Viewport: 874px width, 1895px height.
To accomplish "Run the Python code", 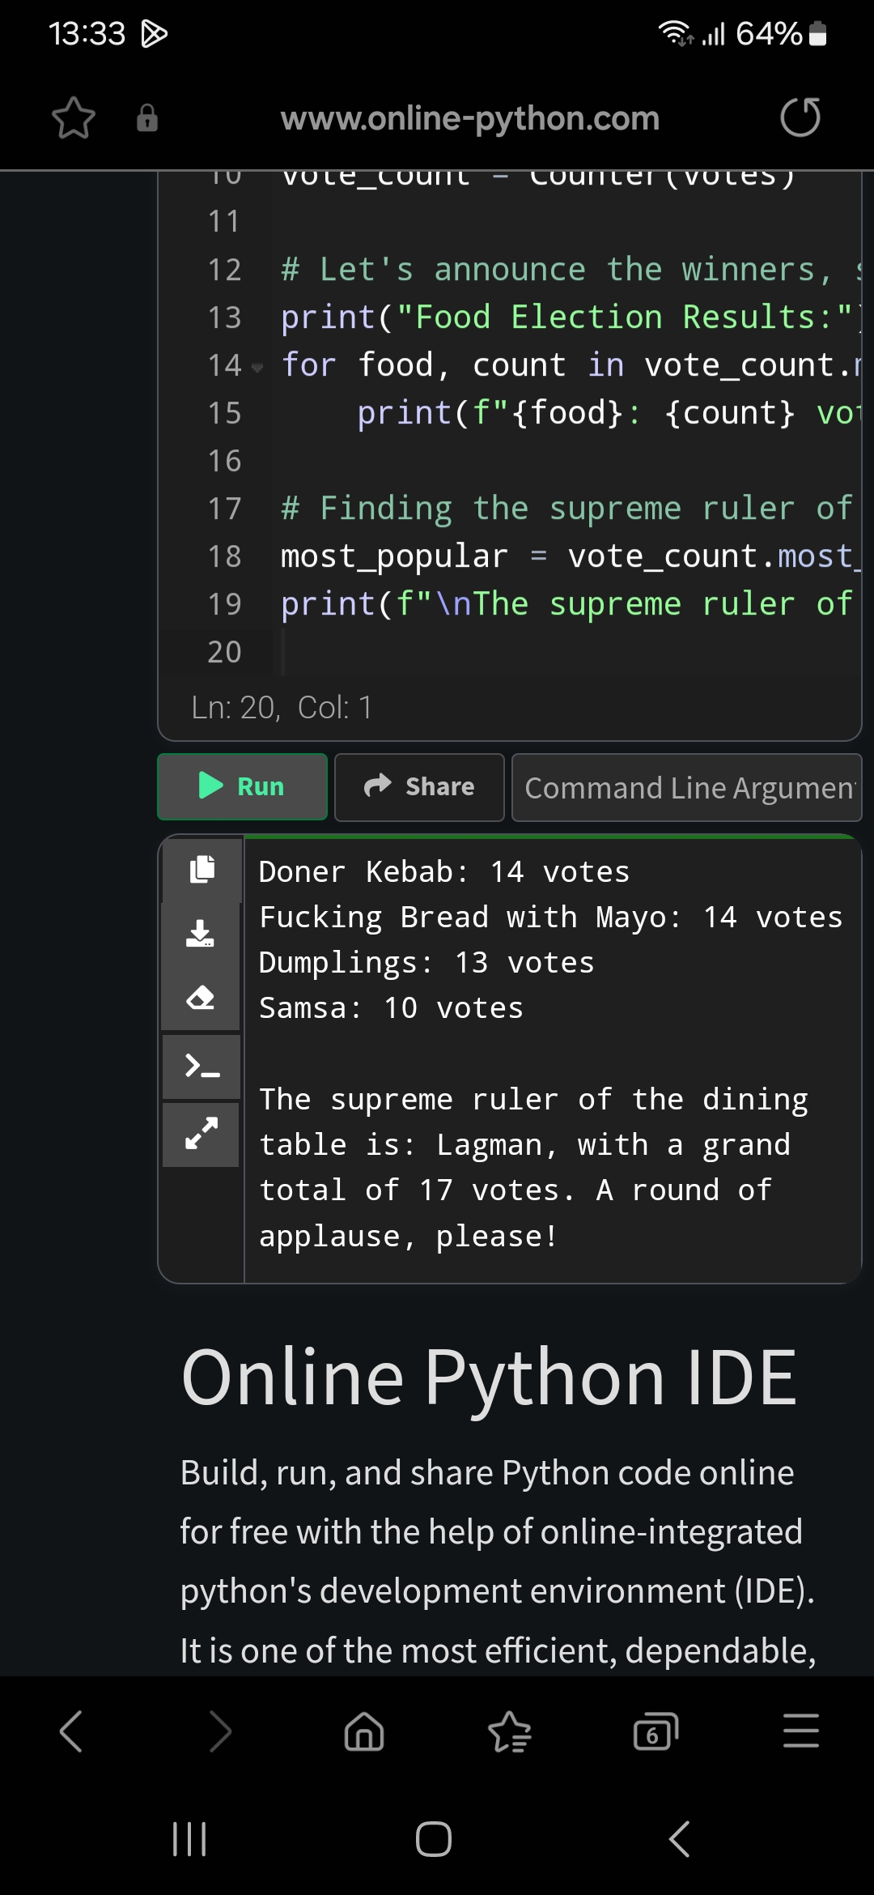I will pyautogui.click(x=243, y=786).
